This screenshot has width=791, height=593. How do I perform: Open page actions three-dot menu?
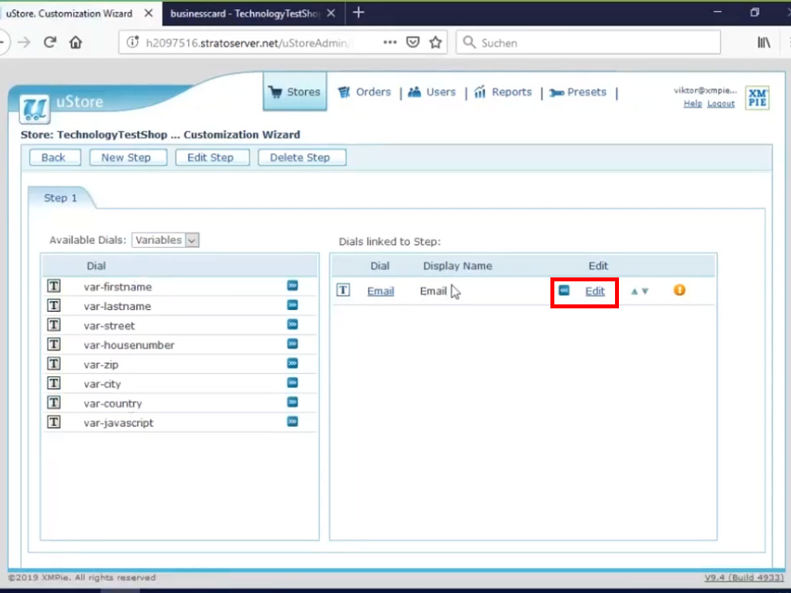coord(390,43)
